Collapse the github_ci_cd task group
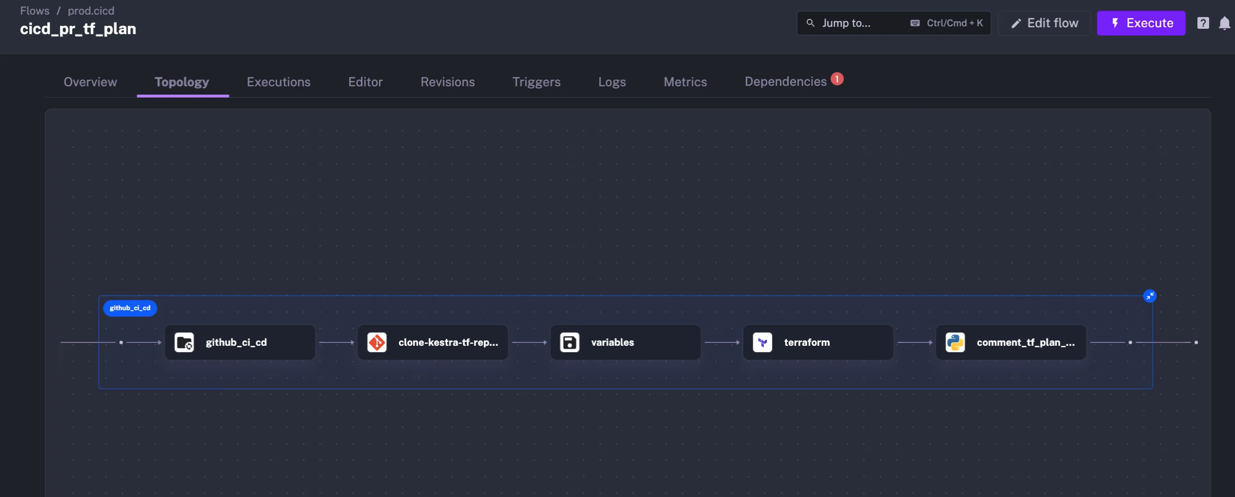1235x497 pixels. click(x=1150, y=296)
